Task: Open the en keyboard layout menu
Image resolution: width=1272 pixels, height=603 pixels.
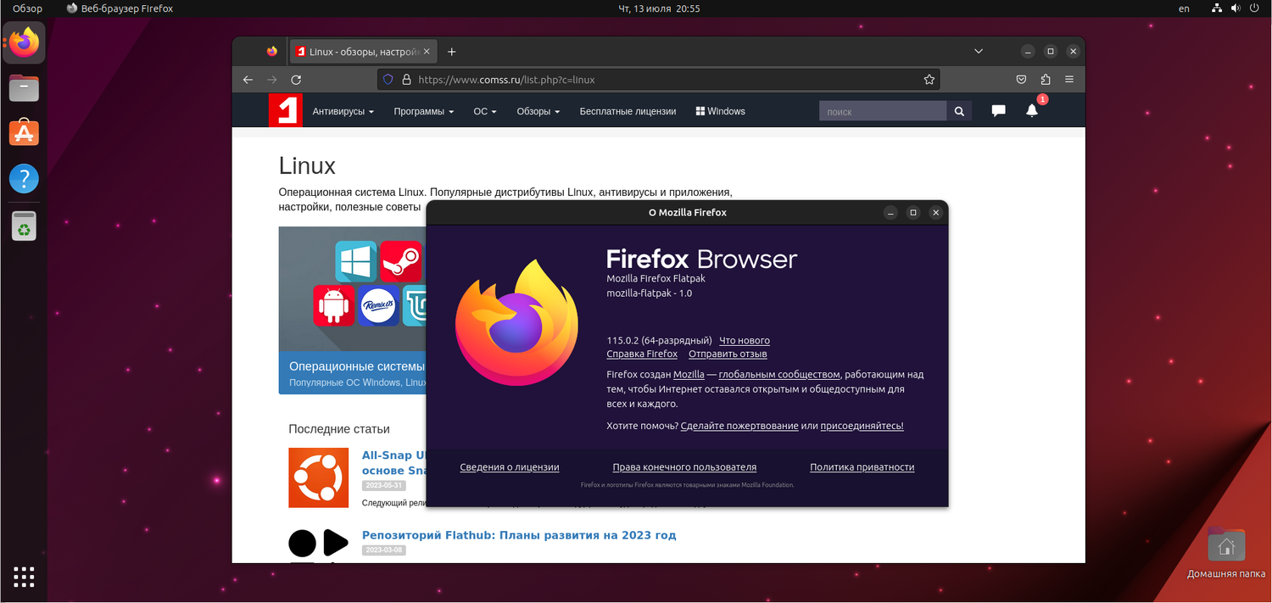Action: point(1184,8)
